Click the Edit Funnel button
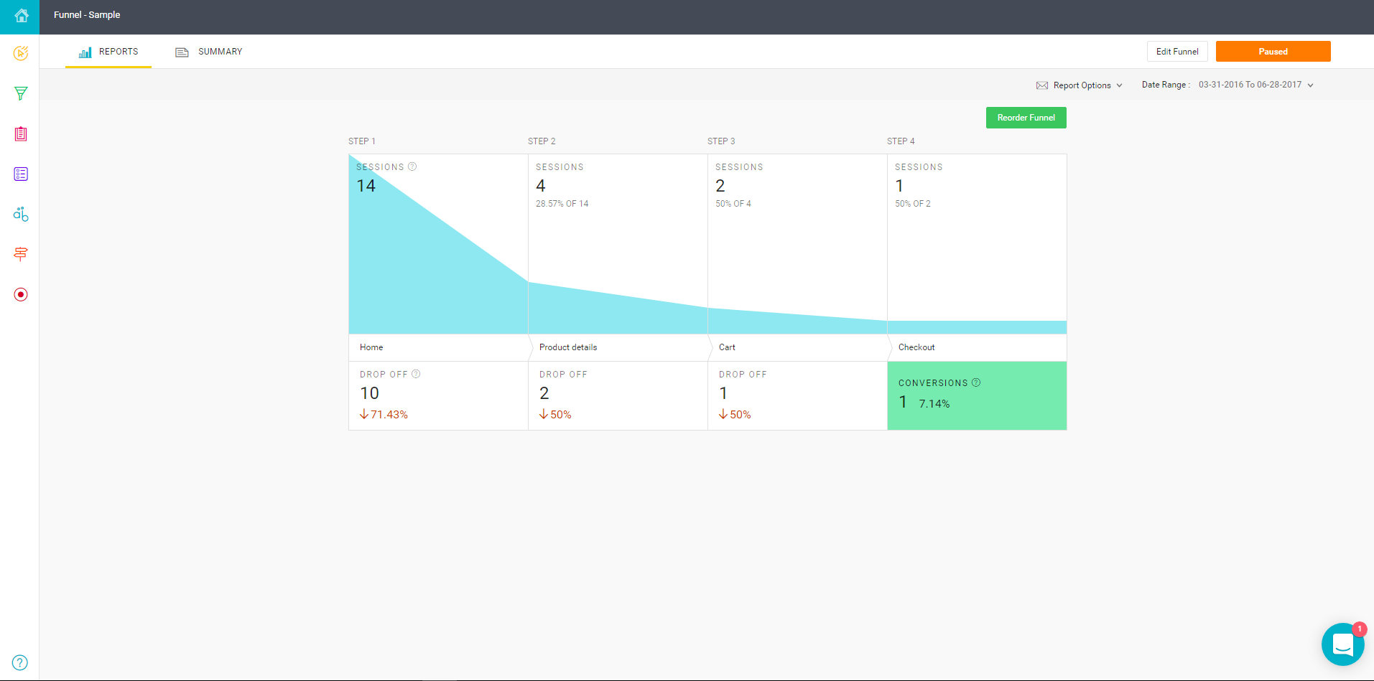1374x681 pixels. click(x=1177, y=52)
